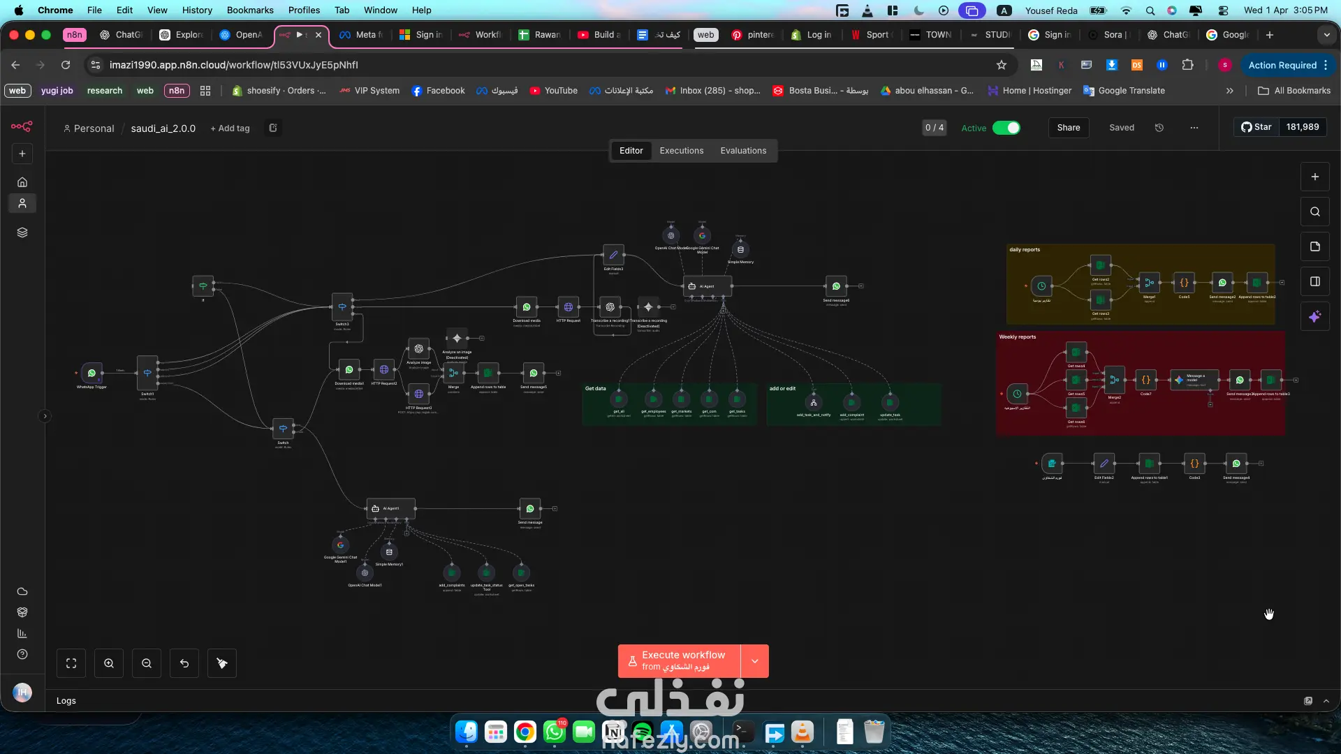Click the reset zoom arrow icon
Viewport: 1341px width, 754px height.
(x=184, y=663)
